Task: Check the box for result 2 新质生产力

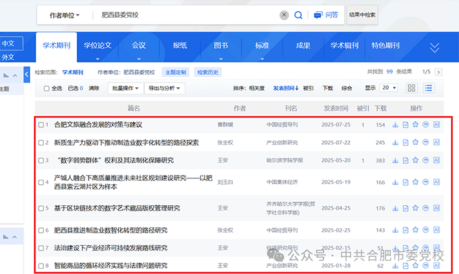Action: coord(41,142)
